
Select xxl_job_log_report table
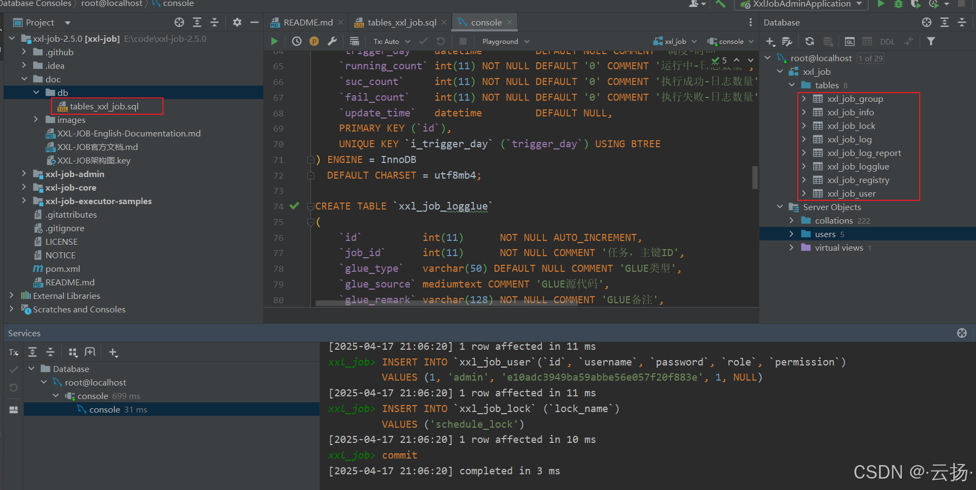click(864, 153)
